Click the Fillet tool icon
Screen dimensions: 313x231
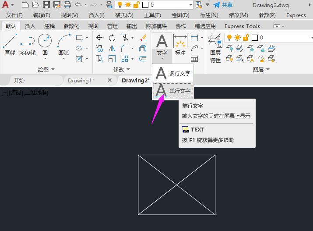pos(125,48)
